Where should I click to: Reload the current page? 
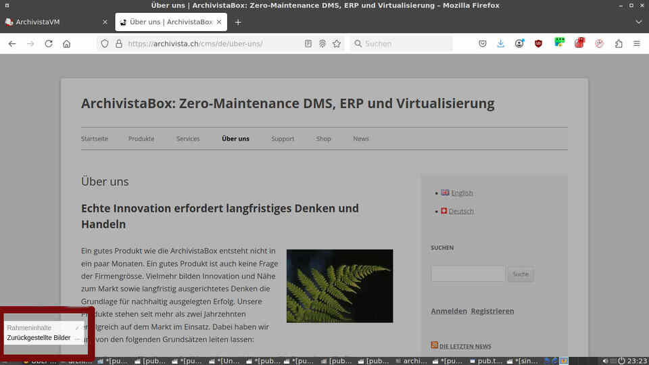49,43
